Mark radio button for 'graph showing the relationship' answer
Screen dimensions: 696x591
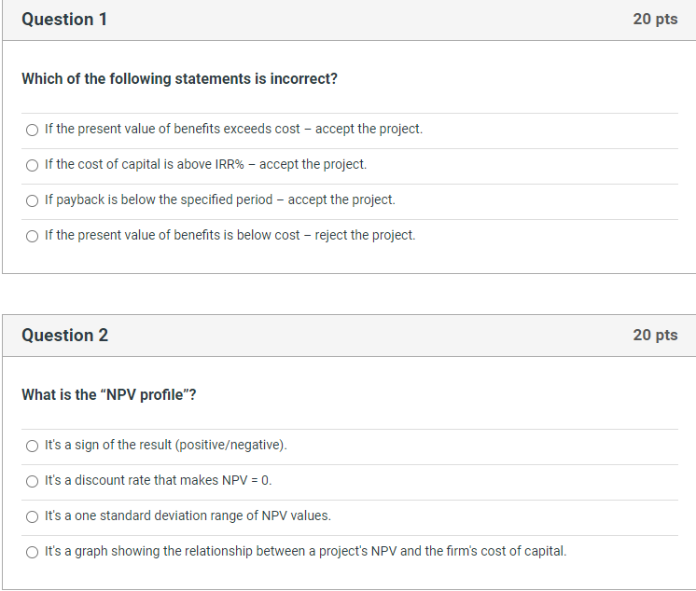tap(33, 552)
